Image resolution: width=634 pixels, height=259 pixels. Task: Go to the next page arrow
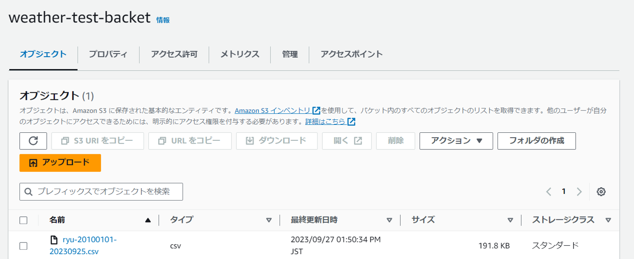tap(579, 192)
